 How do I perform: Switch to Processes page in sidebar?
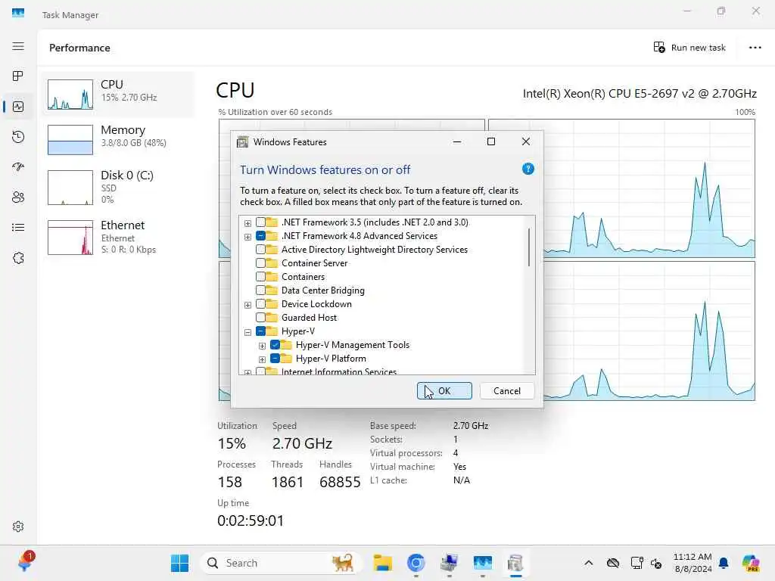(x=18, y=76)
